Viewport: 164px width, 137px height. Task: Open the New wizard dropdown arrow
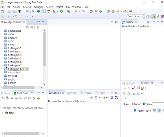click(x=6, y=11)
